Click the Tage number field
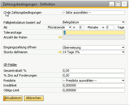The height and width of the screenshot is (105, 129). tap(110, 27)
